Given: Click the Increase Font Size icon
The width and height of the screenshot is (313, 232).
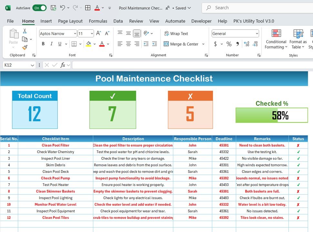Looking at the screenshot, I should (x=99, y=34).
